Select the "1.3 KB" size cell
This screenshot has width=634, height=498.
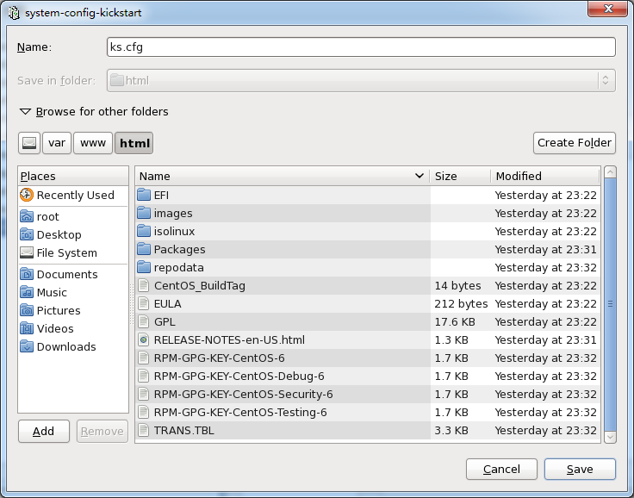coord(451,339)
